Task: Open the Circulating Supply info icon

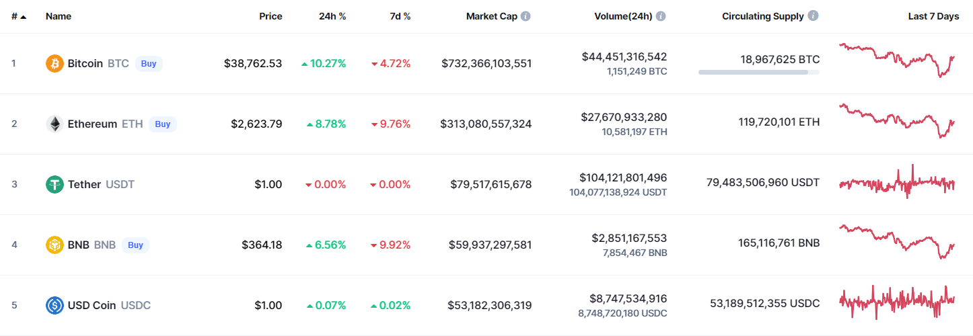Action: click(x=813, y=16)
